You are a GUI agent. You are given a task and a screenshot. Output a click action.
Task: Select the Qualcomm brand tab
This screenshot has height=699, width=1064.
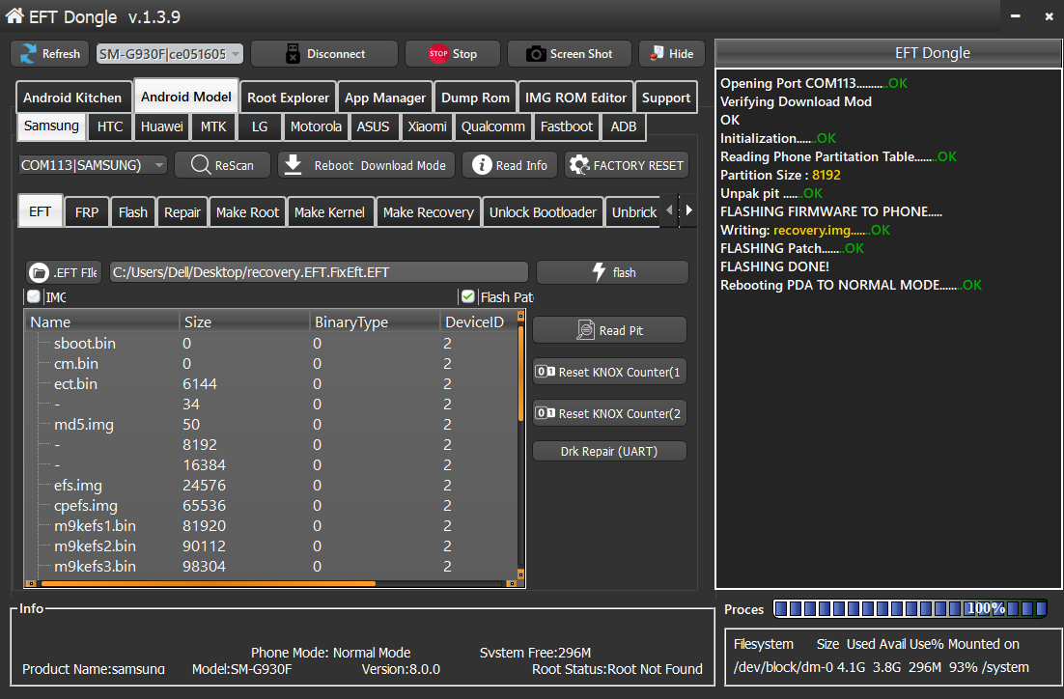pos(493,126)
